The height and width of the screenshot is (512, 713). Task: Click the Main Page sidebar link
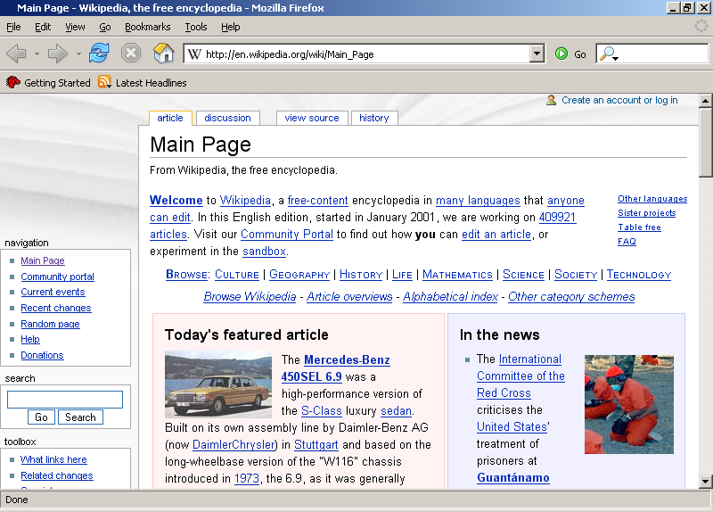click(43, 260)
